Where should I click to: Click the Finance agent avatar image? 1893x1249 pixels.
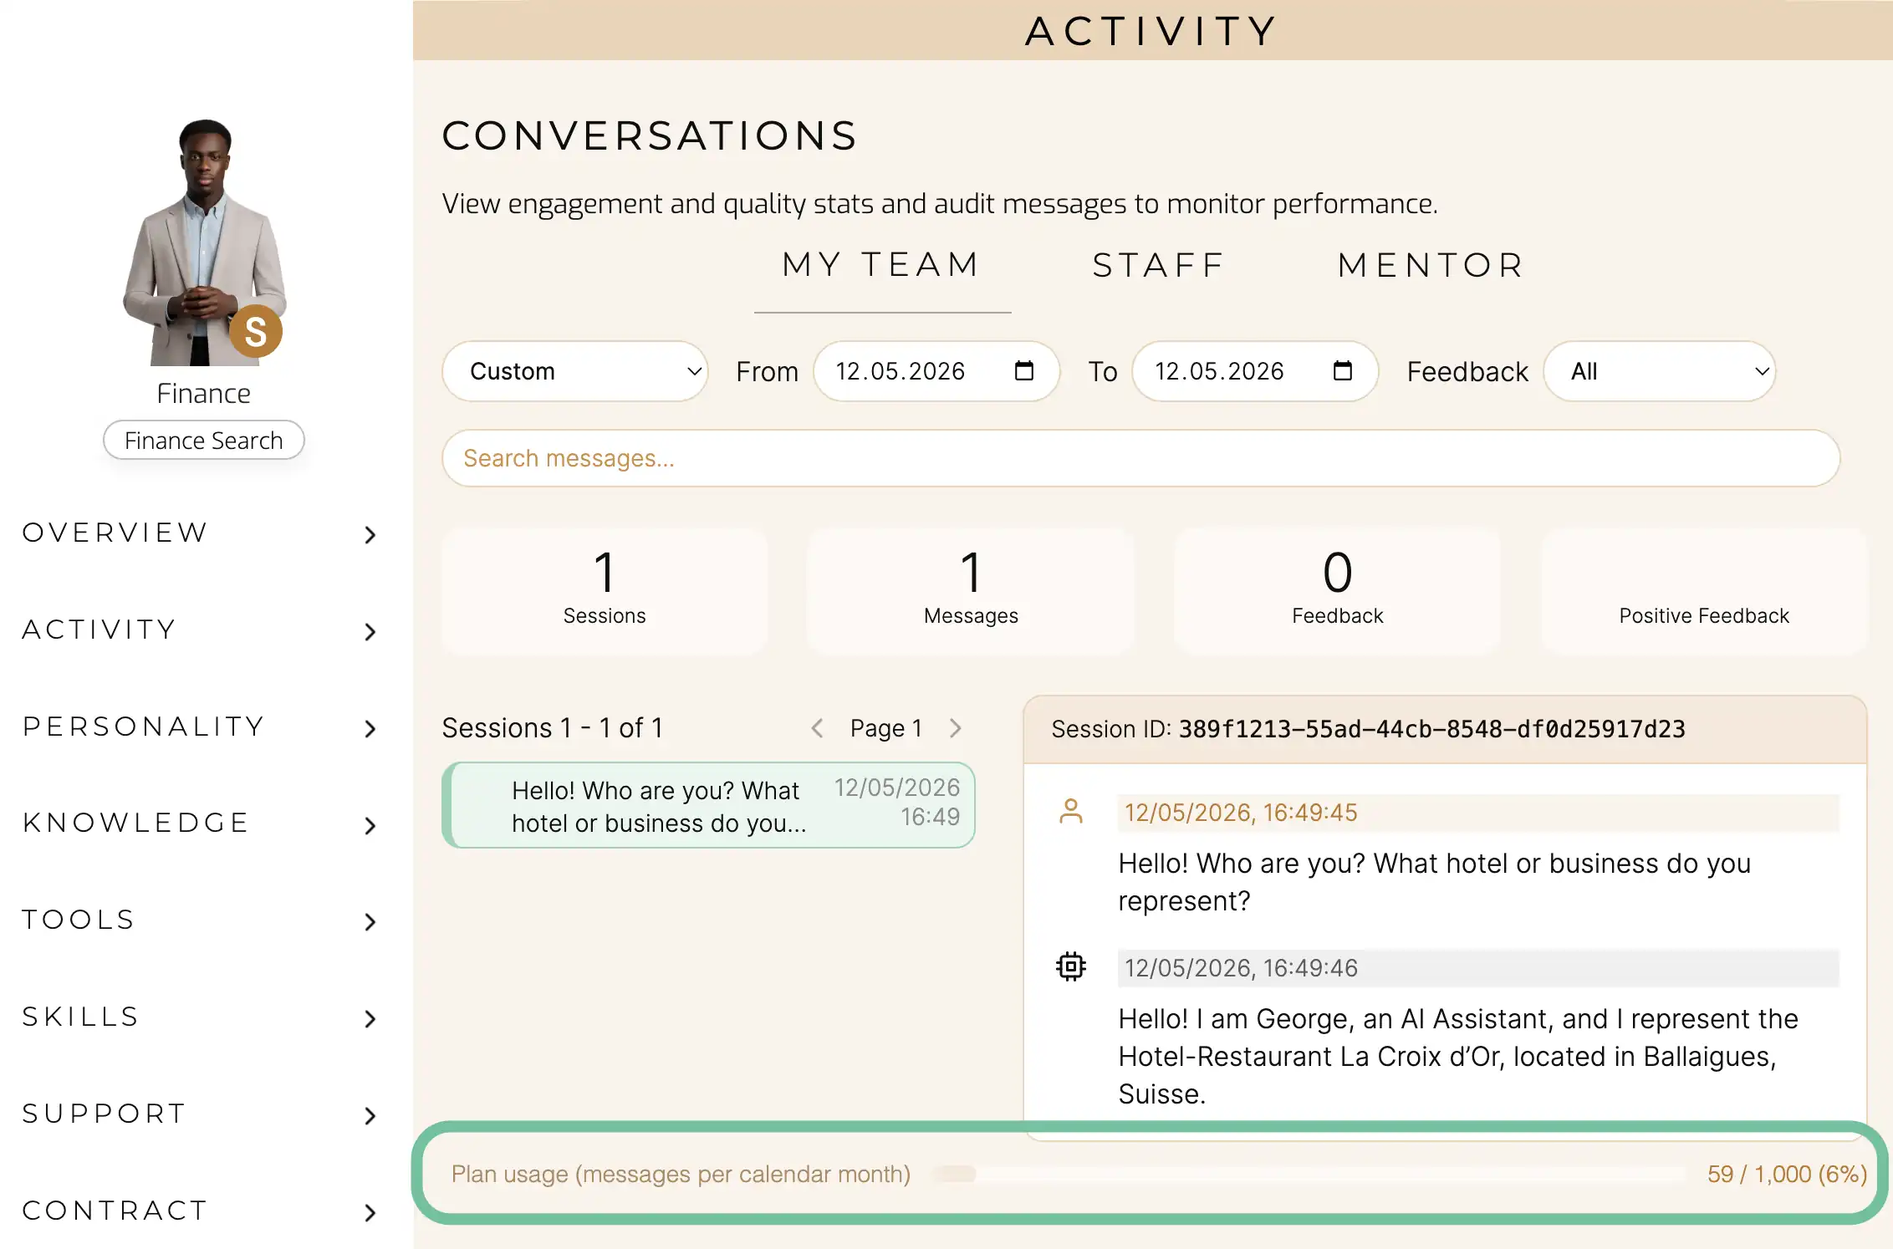204,242
